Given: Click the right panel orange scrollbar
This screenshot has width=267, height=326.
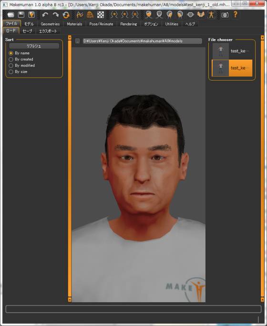Looking at the screenshot, I should [x=262, y=168].
